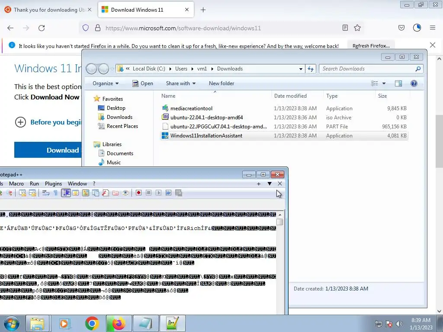Click Firefox Save to Pocket icon

(401, 28)
